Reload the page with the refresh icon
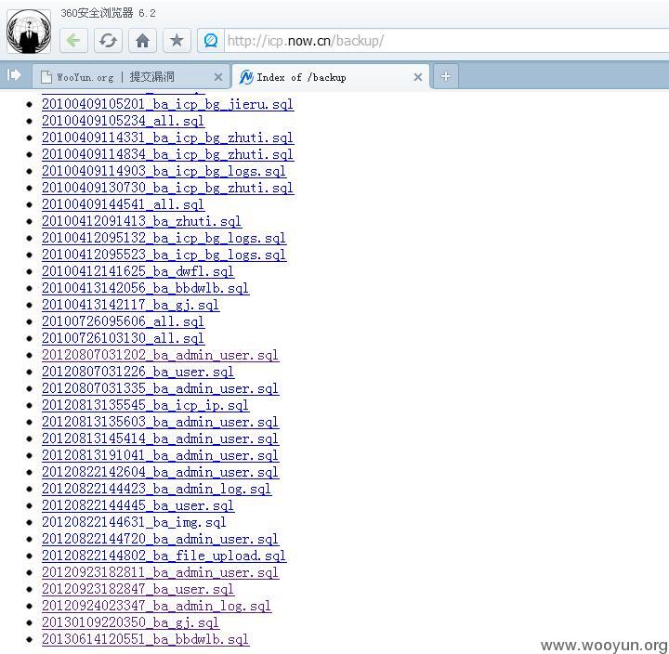The image size is (669, 654). point(108,41)
